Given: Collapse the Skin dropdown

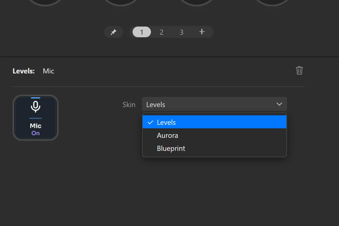Looking at the screenshot, I should 214,104.
